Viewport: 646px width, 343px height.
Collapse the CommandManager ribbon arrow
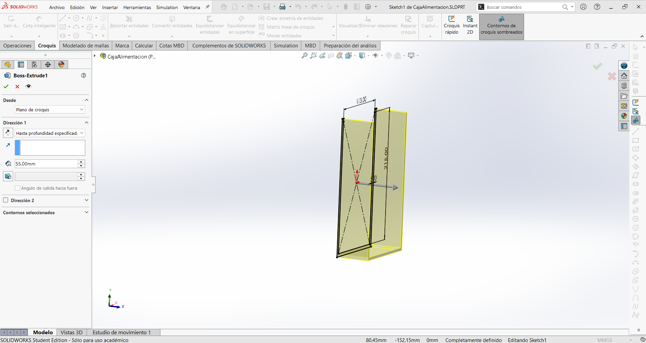tap(642, 36)
